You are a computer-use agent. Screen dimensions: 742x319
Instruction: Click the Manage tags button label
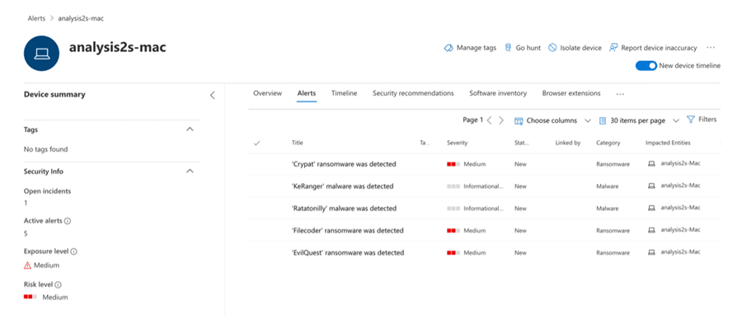click(477, 48)
